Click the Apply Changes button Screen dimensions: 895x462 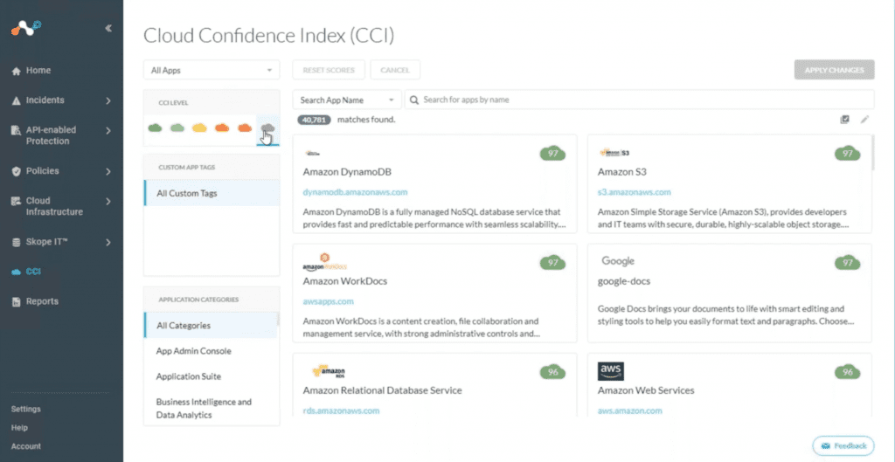click(834, 70)
